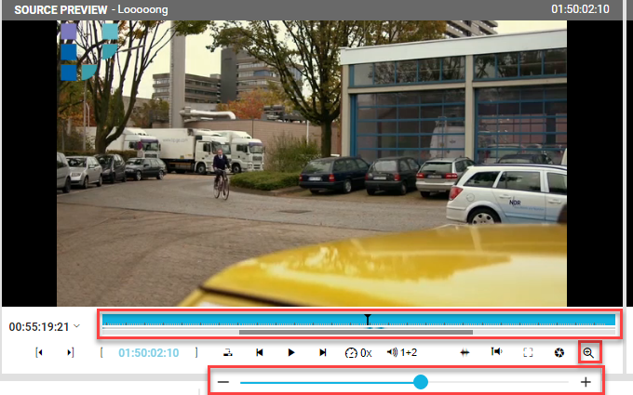633x395 pixels.
Task: Click the go to mark-in icon
Action: click(39, 353)
